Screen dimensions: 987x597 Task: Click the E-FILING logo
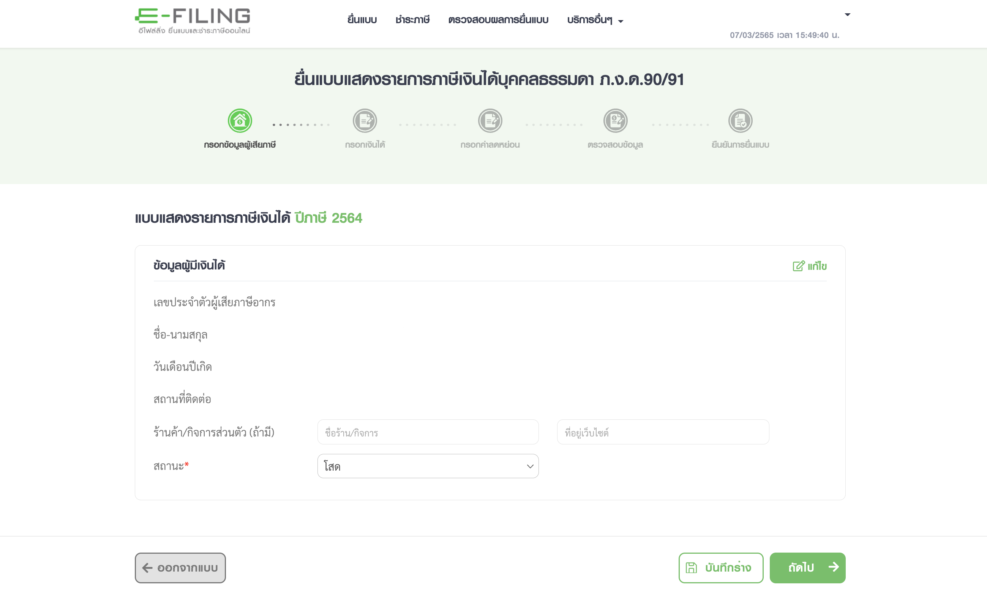pos(193,21)
